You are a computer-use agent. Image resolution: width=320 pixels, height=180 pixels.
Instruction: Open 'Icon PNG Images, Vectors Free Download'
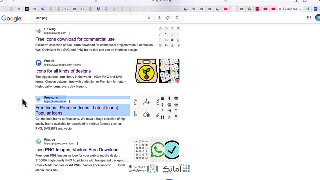click(x=77, y=150)
